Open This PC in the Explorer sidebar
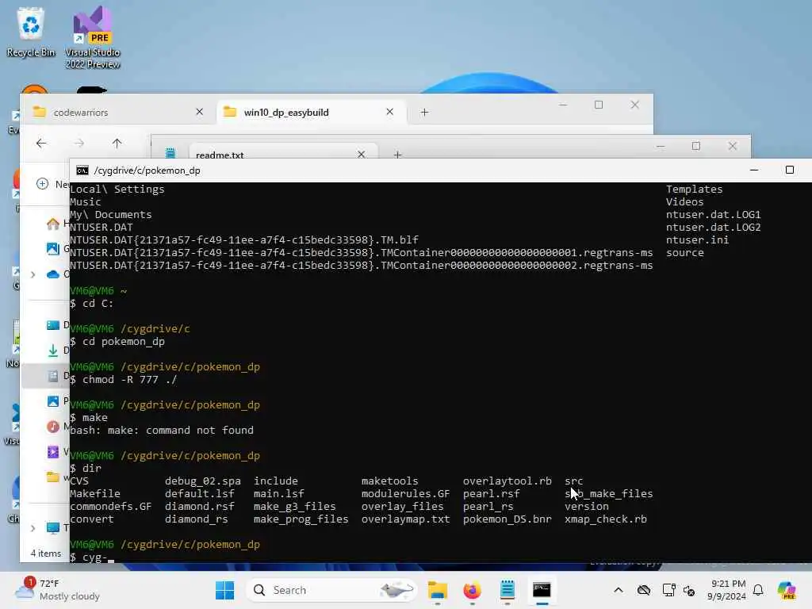The image size is (812, 609). point(53,528)
